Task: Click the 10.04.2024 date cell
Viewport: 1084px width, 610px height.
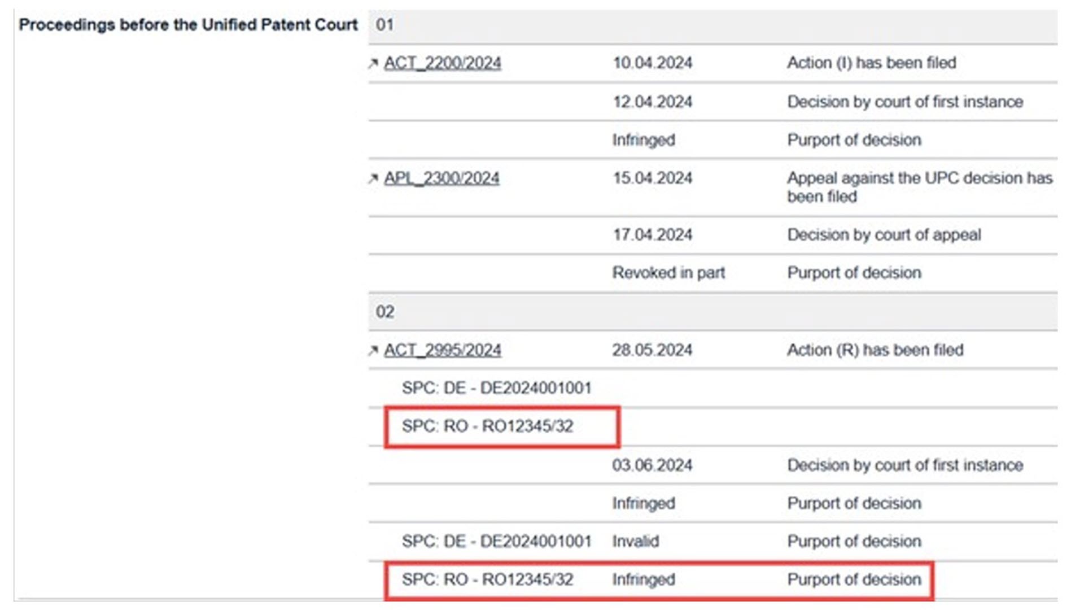Action: click(x=652, y=63)
